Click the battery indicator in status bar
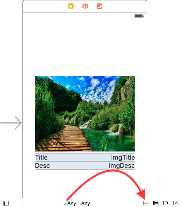 [x=139, y=16]
